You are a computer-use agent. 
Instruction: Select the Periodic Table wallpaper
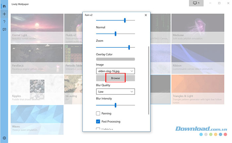coord(73,59)
